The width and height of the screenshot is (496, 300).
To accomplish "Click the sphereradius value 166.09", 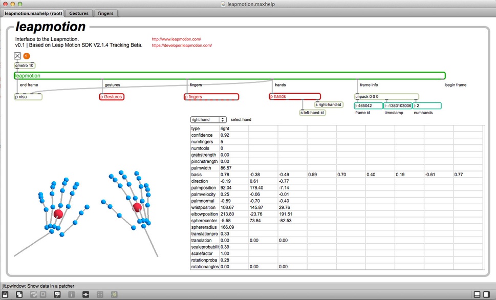I will (x=227, y=227).
